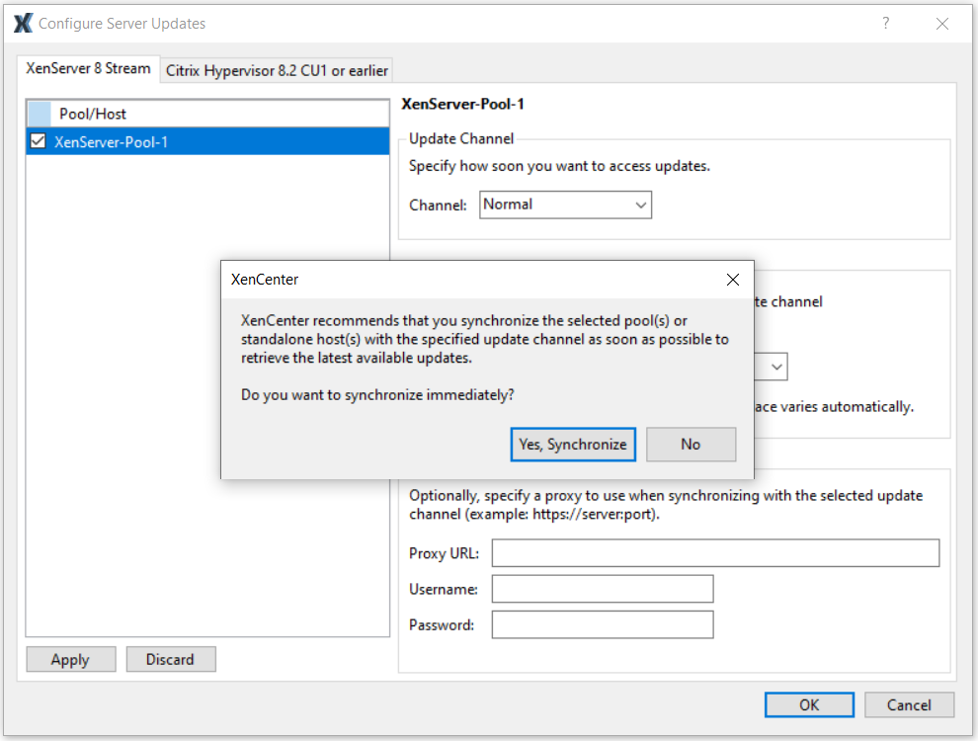Select the XenServer-Pool-1 row
978x741 pixels.
(207, 141)
